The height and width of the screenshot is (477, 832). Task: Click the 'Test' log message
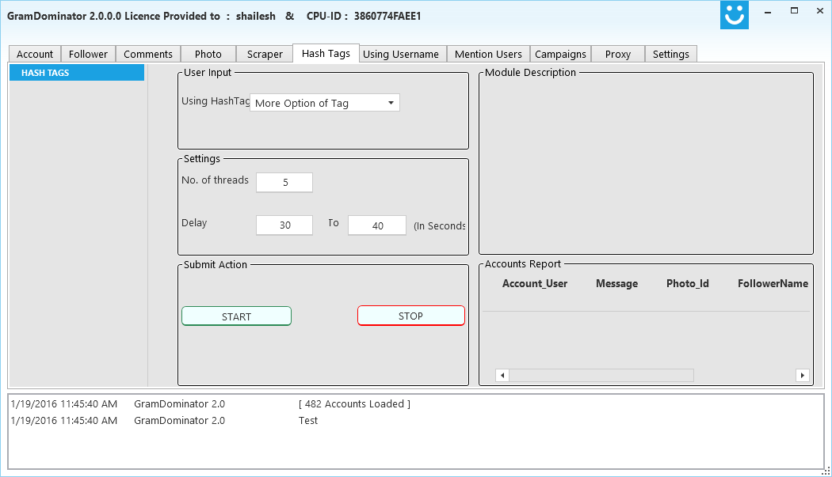click(308, 420)
